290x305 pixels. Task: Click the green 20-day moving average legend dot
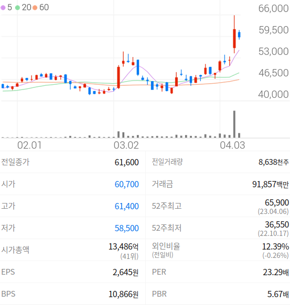[17, 8]
